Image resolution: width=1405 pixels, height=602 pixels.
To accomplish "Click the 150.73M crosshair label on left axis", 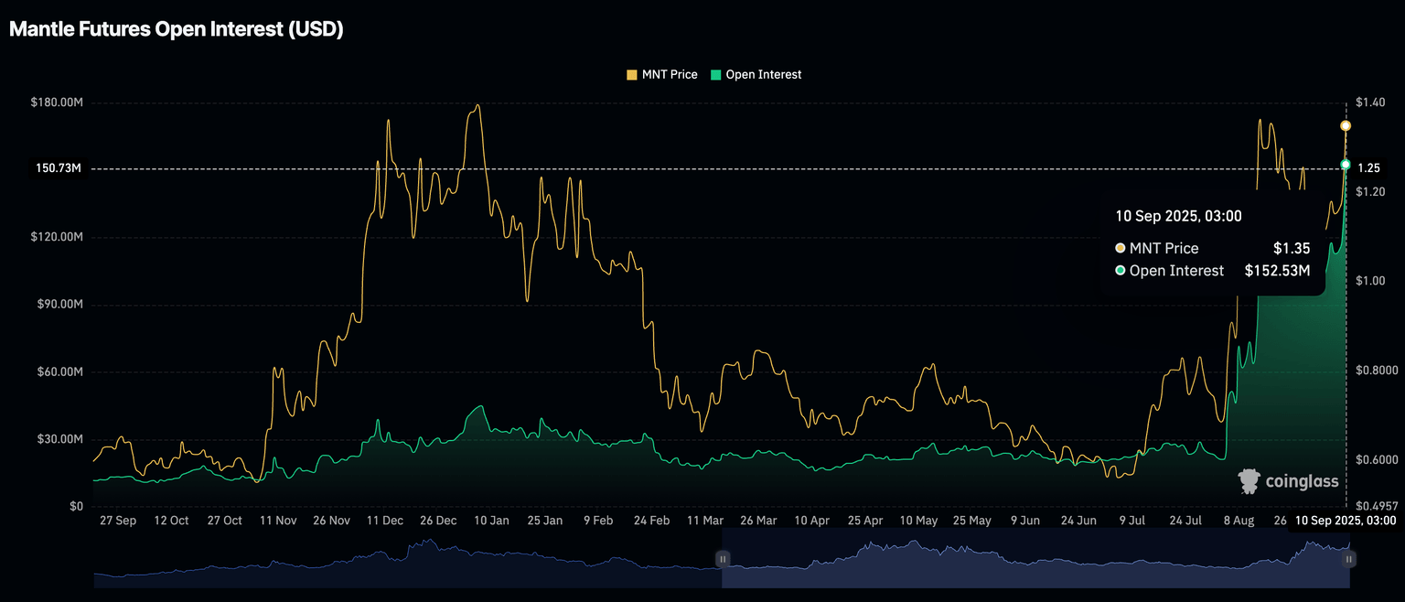I will tap(59, 168).
